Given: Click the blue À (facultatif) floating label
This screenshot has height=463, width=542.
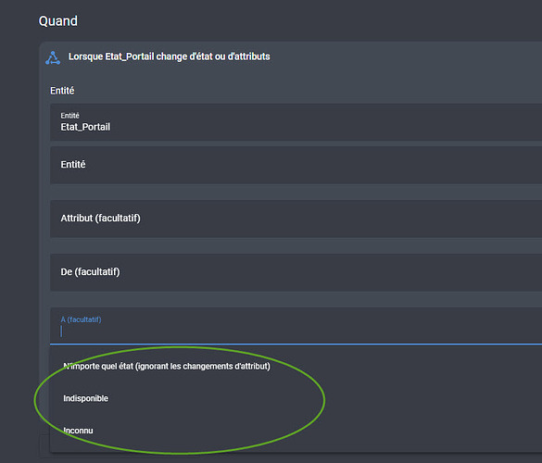Looking at the screenshot, I should 81,319.
